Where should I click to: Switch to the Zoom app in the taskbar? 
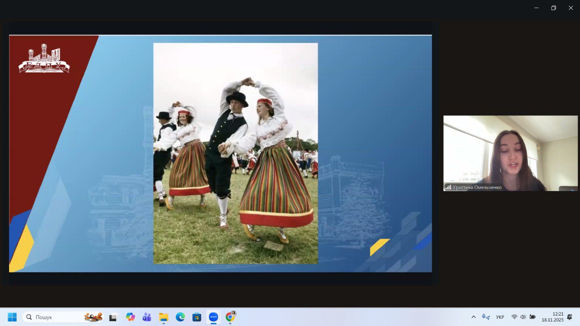pyautogui.click(x=213, y=317)
